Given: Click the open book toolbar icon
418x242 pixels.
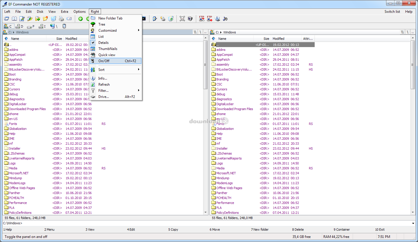Looking at the screenshot, I should click(x=14, y=19).
